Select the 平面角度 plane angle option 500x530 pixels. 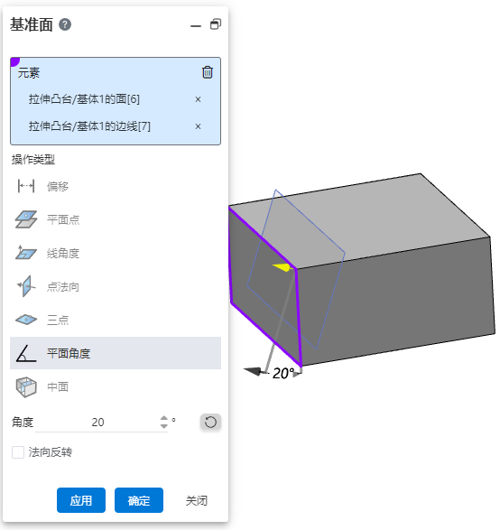coord(116,353)
